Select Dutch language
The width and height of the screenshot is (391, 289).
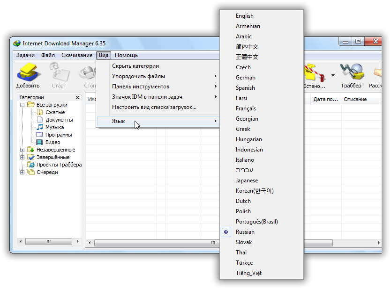tap(262, 201)
